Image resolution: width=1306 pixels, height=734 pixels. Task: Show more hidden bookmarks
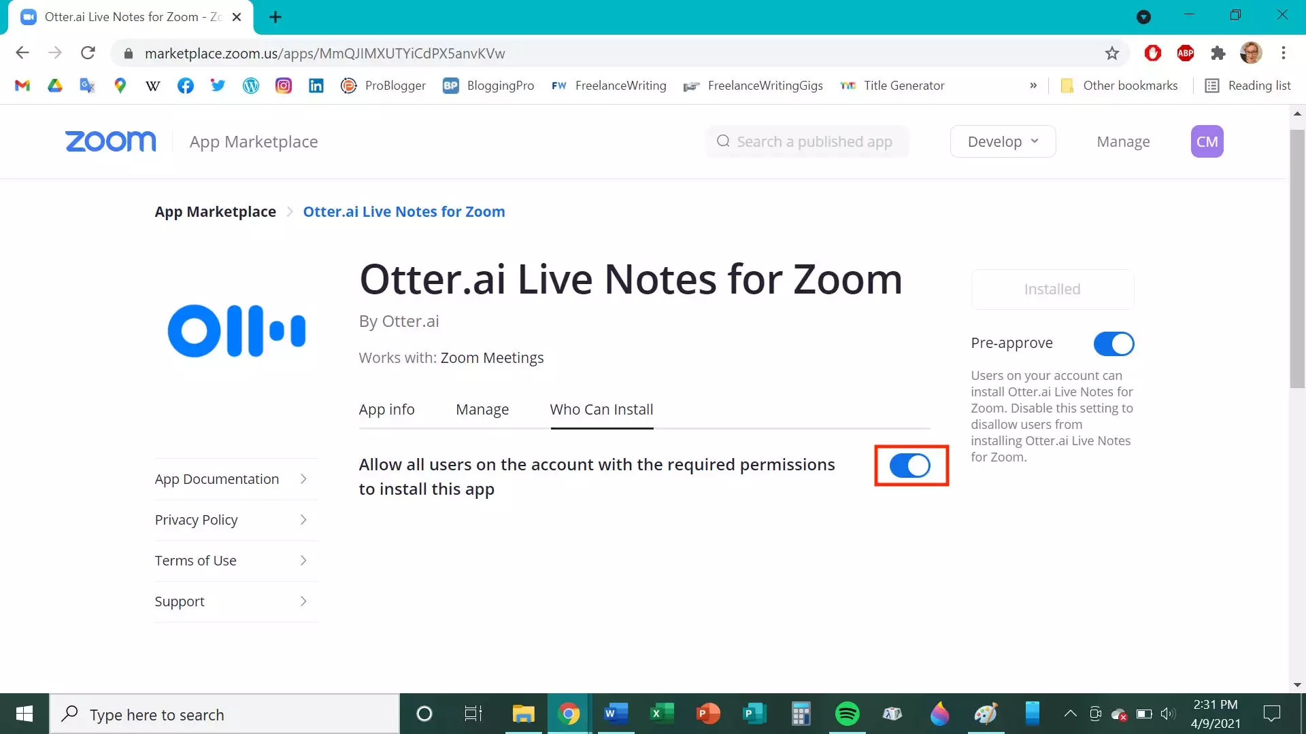coord(1033,86)
